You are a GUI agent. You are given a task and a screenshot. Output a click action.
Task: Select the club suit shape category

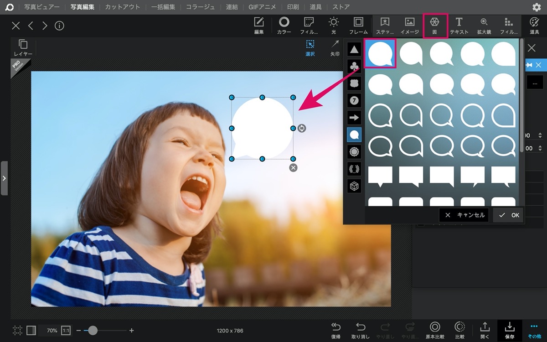(x=354, y=66)
